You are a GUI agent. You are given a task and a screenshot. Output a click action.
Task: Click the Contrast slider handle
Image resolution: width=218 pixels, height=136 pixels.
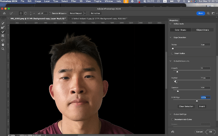pyautogui.click(x=178, y=91)
